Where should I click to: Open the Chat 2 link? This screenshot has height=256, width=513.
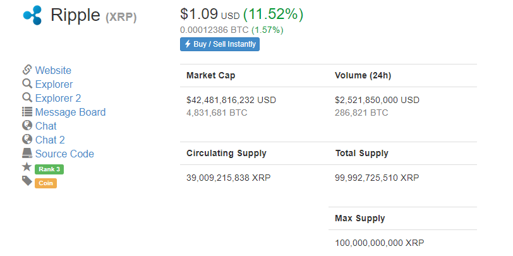pos(50,140)
